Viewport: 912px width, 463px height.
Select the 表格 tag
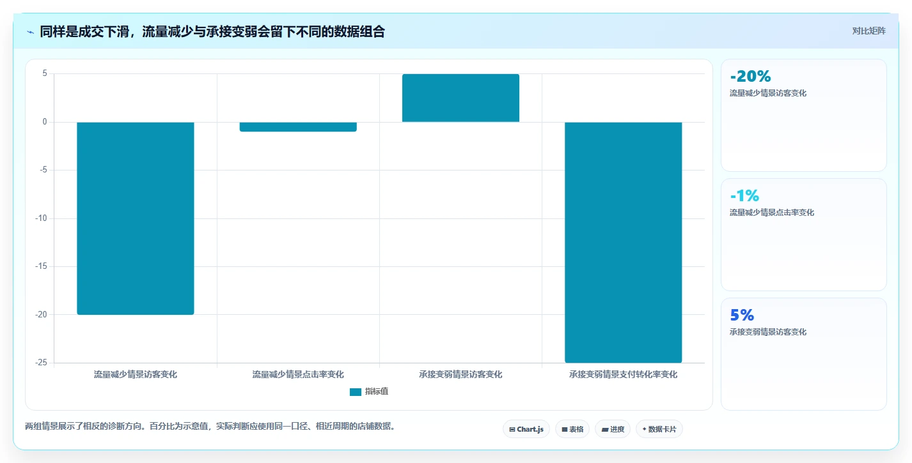pos(572,429)
